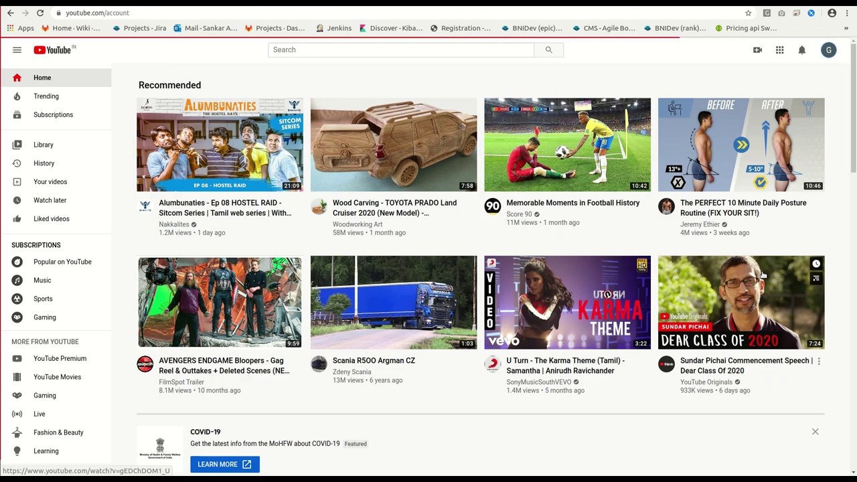Open Nakkalites channel avatar

pos(145,206)
